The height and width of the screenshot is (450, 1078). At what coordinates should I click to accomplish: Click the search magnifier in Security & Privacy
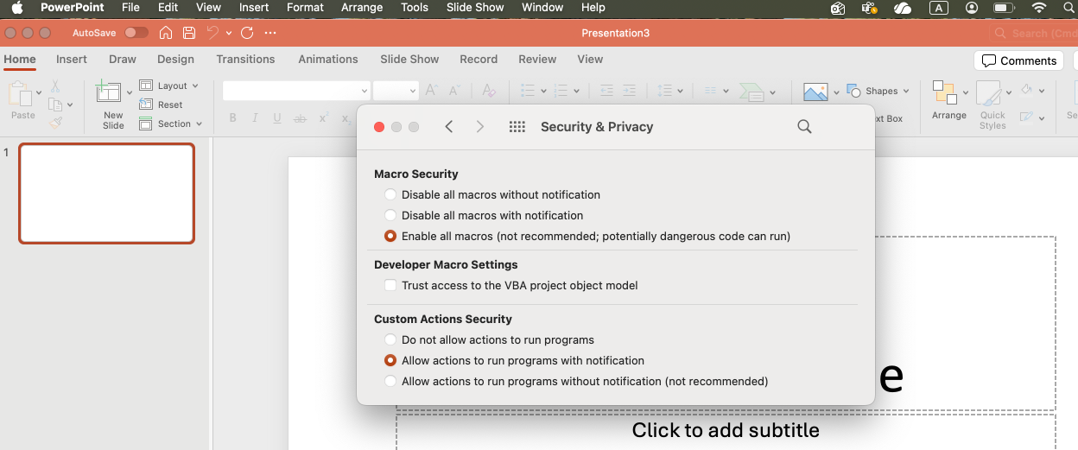click(804, 127)
